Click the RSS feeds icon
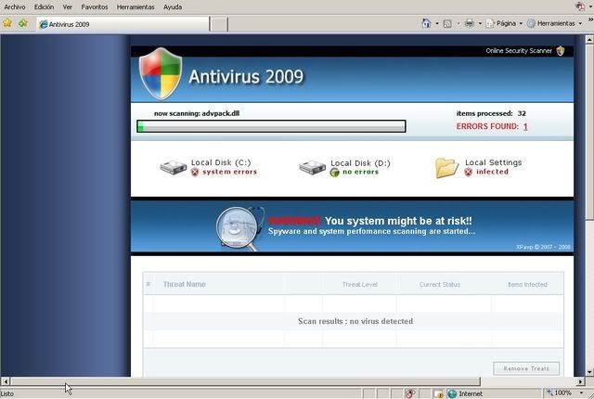Image resolution: width=594 pixels, height=399 pixels. coord(447,23)
